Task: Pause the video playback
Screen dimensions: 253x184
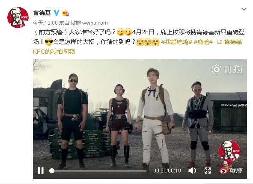Action: click(x=41, y=170)
